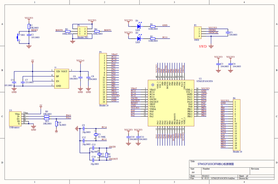This screenshot has height=184, width=278.
Task: Select the Y3 32.768K crystal symbol
Action: [x=96, y=135]
